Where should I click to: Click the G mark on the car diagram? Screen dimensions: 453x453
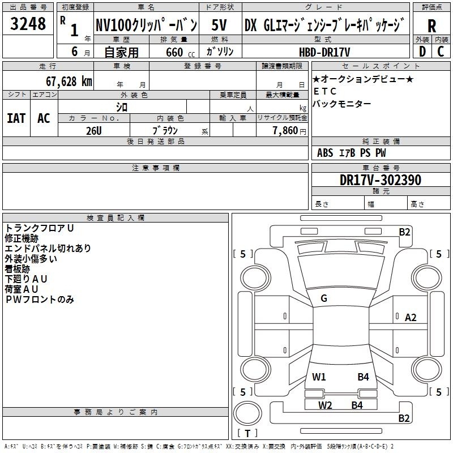(324, 298)
